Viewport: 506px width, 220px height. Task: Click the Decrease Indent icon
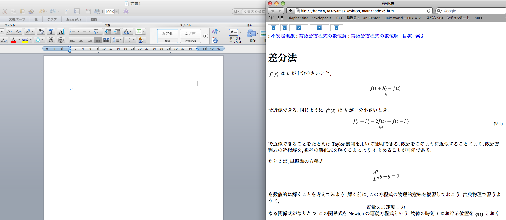108,31
